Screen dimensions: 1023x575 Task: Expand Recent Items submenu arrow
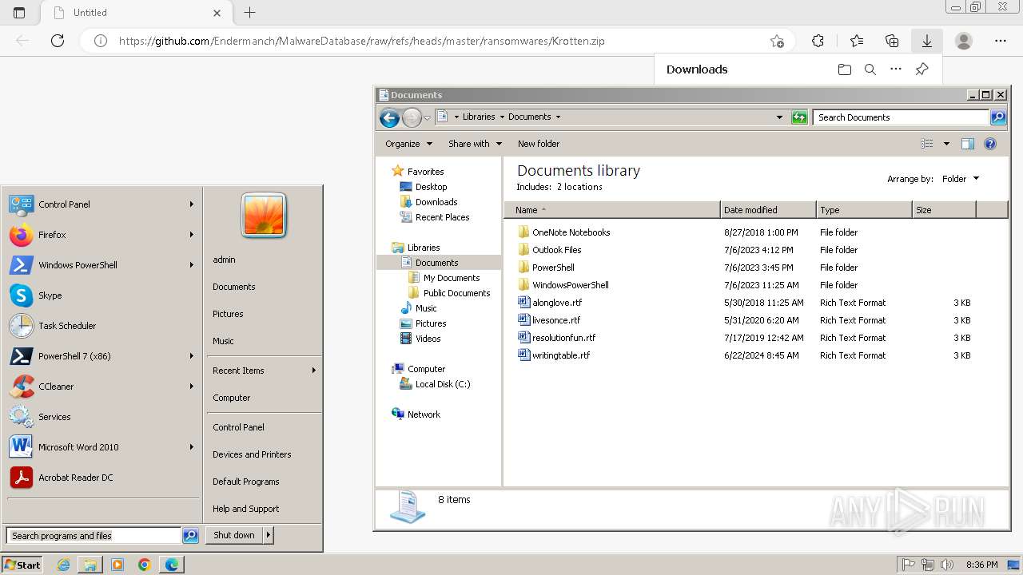[x=313, y=371]
